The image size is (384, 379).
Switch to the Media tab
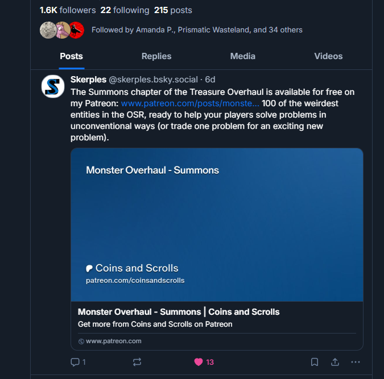tap(243, 56)
